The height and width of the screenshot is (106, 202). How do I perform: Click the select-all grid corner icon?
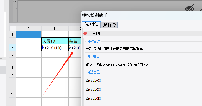point(12,29)
